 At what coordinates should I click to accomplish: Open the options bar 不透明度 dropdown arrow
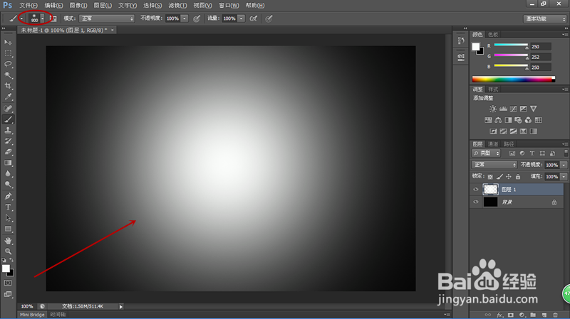pos(185,18)
